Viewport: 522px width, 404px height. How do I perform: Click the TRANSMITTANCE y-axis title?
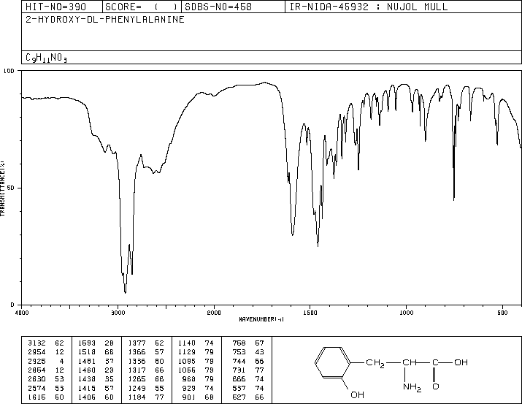click(2, 188)
